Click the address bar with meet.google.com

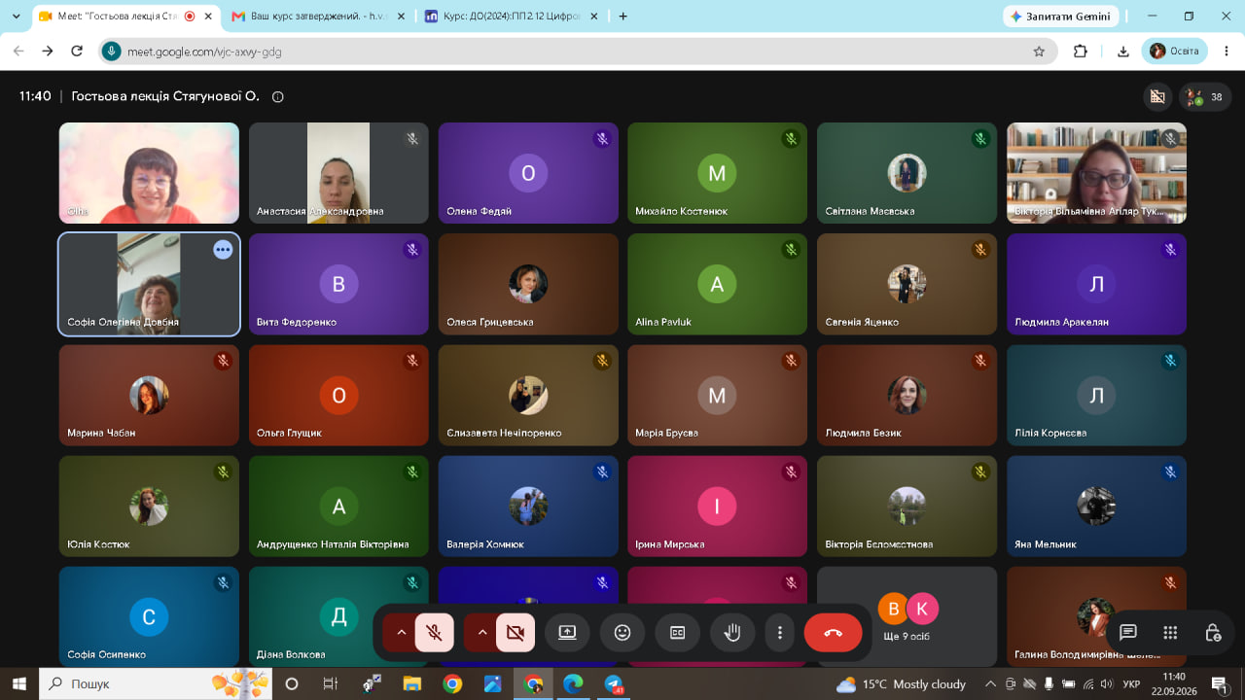578,52
